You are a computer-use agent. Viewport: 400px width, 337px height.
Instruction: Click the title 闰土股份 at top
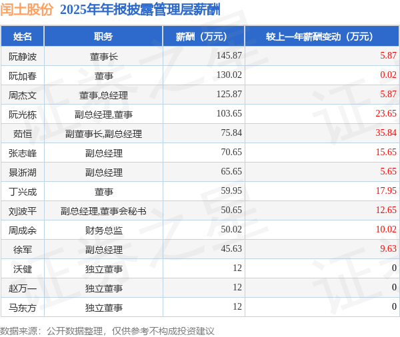(27, 10)
